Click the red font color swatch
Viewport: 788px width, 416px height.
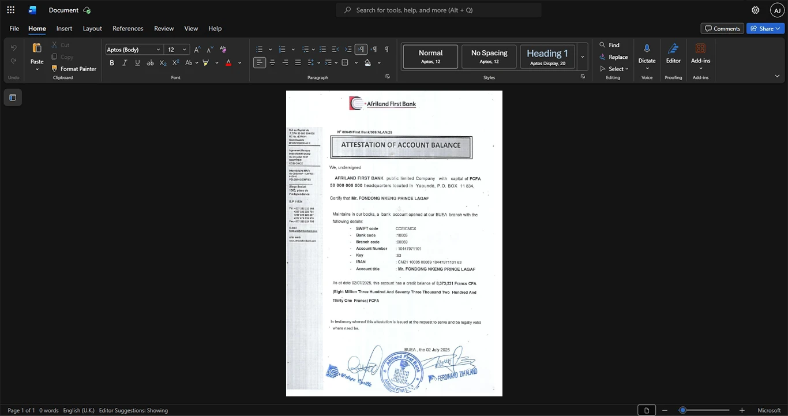click(228, 62)
